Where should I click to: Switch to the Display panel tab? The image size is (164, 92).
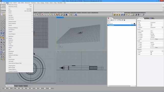click(147, 18)
